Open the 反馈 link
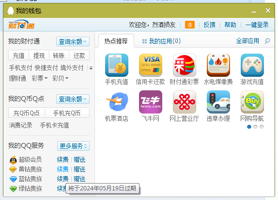 (x=209, y=25)
